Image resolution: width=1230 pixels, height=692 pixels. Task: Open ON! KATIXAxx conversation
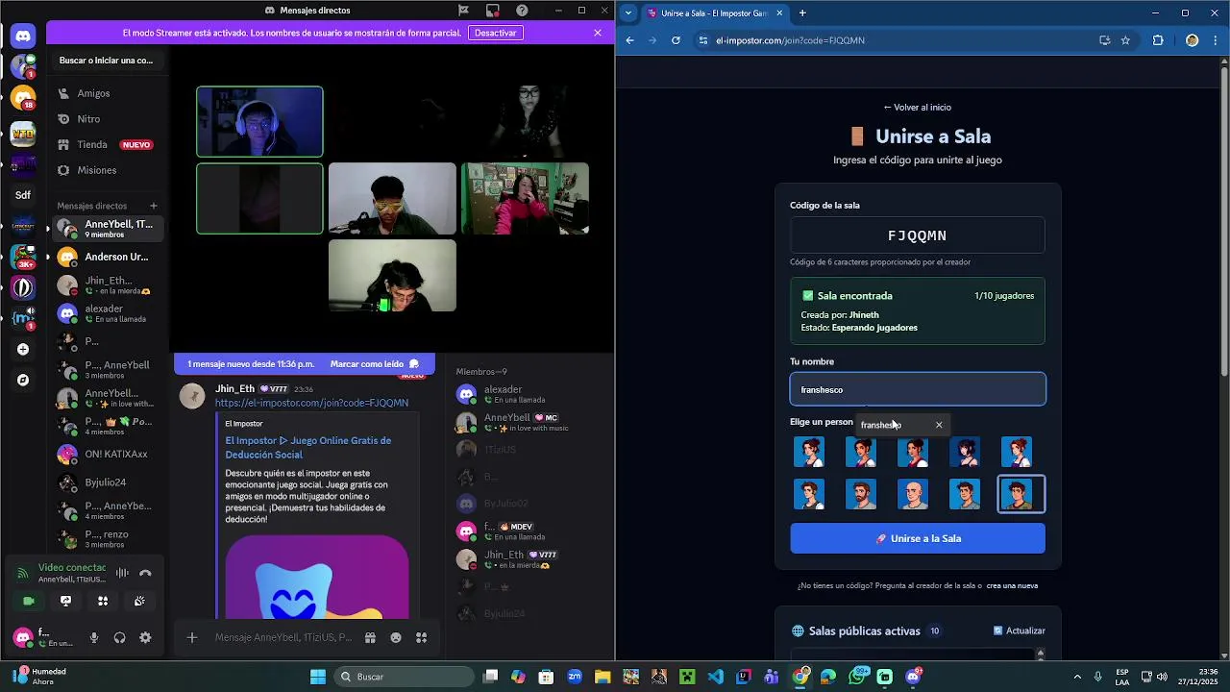tap(107, 454)
